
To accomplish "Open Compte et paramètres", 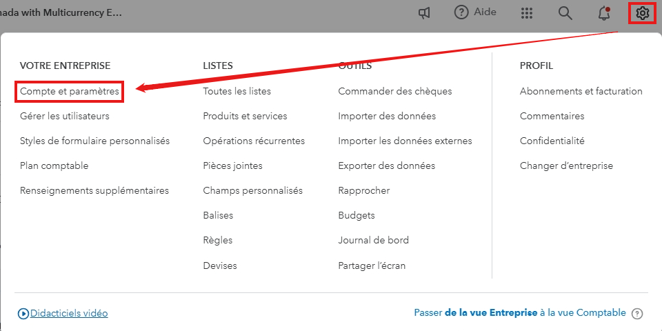I will pyautogui.click(x=69, y=91).
